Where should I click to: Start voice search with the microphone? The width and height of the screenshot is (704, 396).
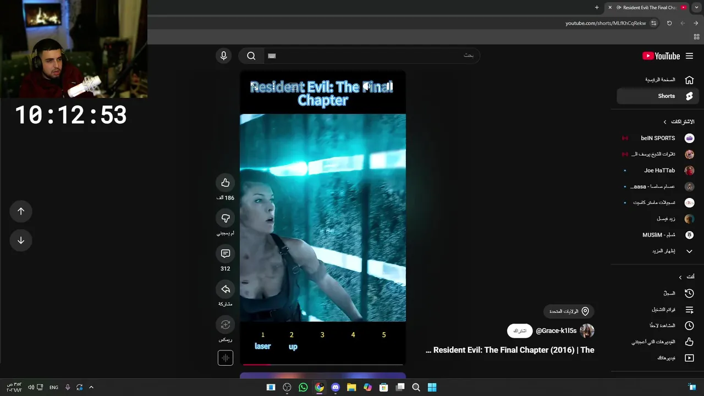tap(223, 56)
